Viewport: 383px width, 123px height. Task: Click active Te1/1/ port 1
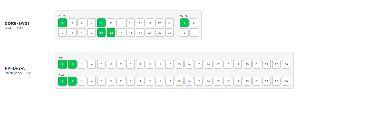[x=184, y=23]
